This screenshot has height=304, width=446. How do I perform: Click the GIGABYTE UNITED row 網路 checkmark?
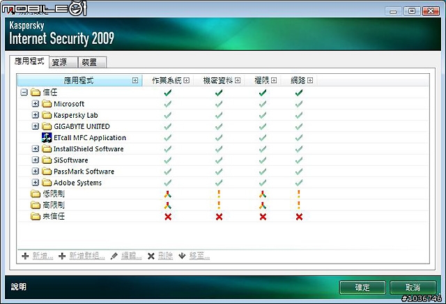(x=299, y=126)
